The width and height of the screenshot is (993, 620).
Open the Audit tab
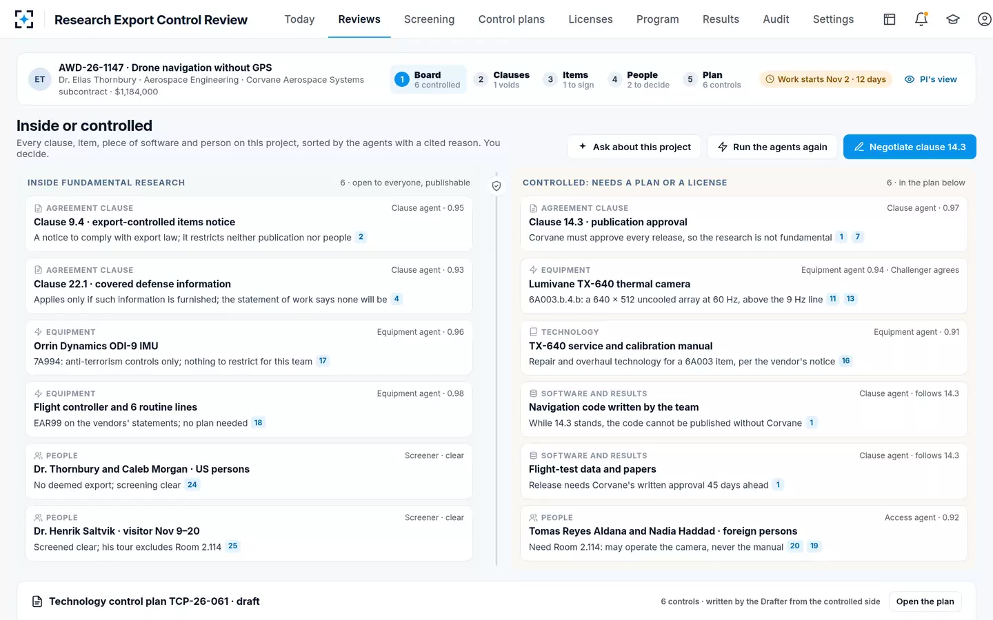pyautogui.click(x=776, y=19)
